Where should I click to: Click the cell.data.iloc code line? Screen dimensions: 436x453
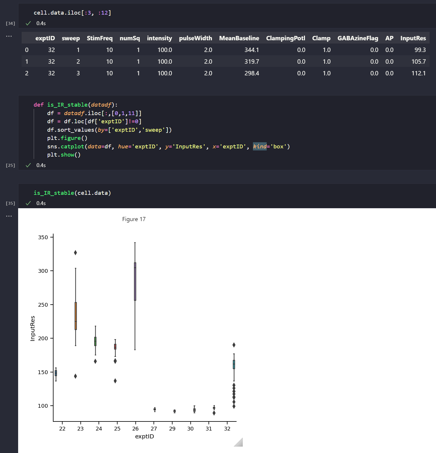pos(73,13)
